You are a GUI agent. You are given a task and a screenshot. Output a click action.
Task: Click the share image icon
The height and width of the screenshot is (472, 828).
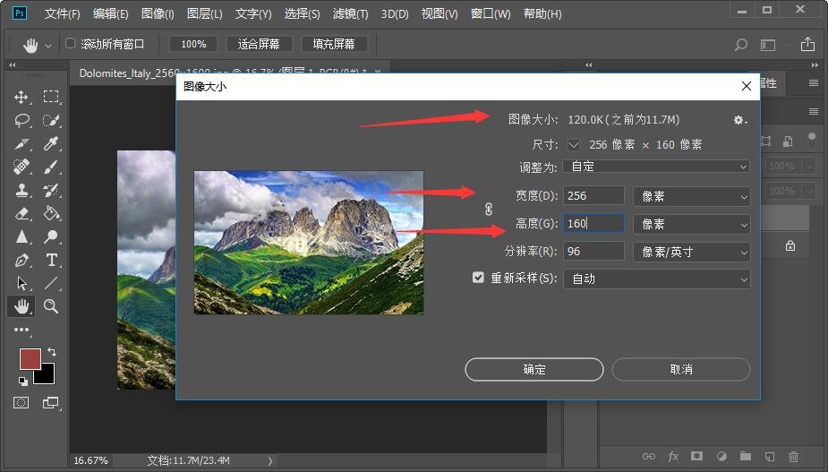coord(807,45)
